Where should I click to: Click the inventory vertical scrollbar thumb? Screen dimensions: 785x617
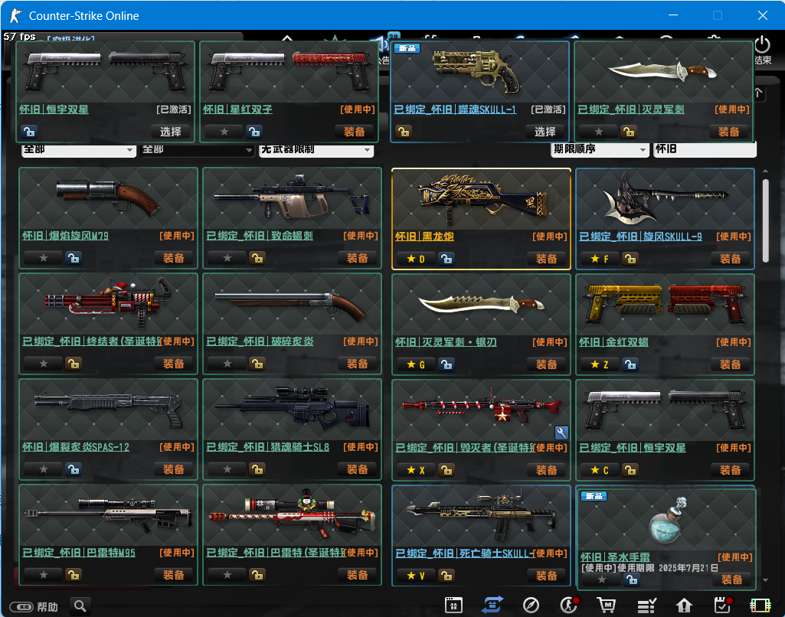click(765, 220)
